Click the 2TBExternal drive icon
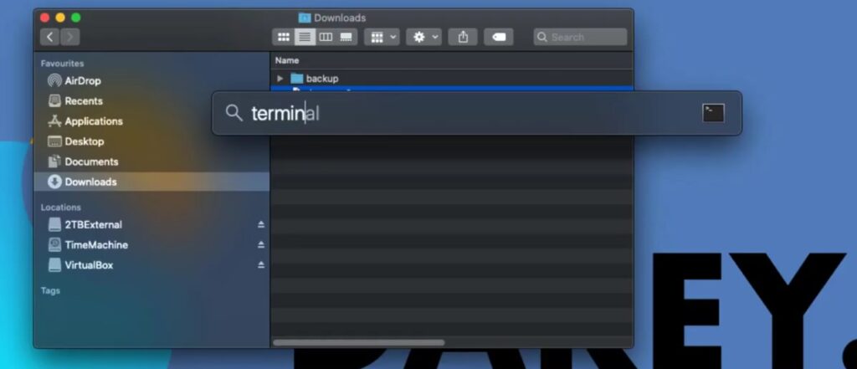This screenshot has width=857, height=369. (x=54, y=225)
